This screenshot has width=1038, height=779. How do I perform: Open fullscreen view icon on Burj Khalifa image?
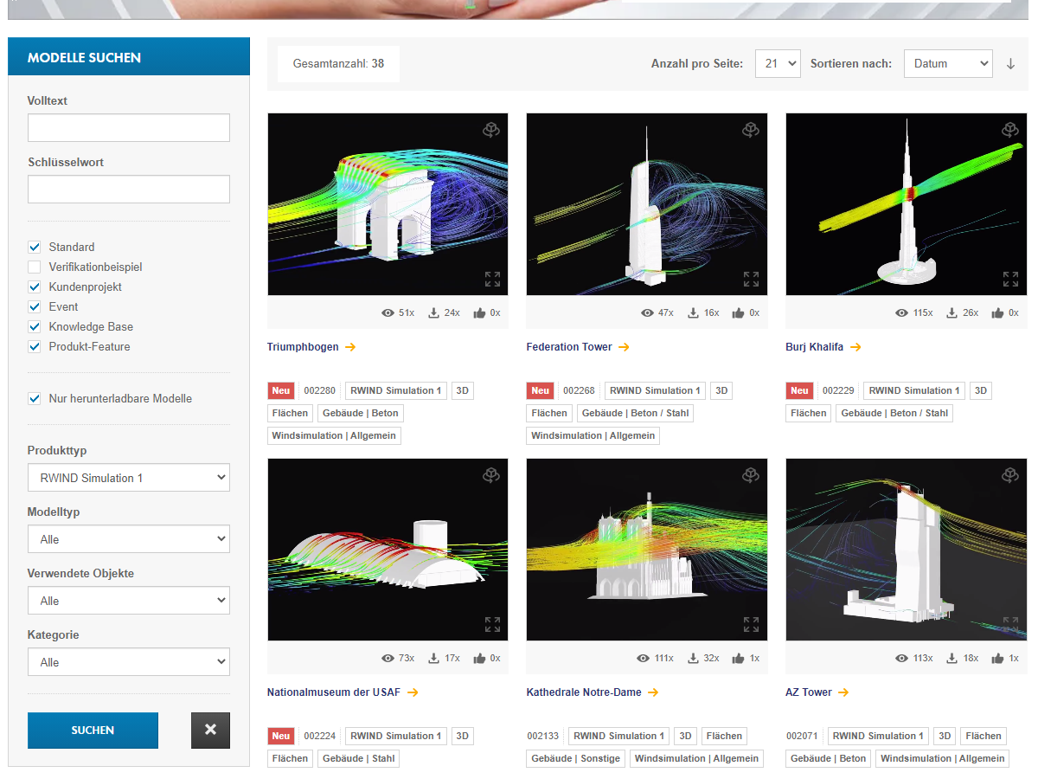pos(1009,279)
